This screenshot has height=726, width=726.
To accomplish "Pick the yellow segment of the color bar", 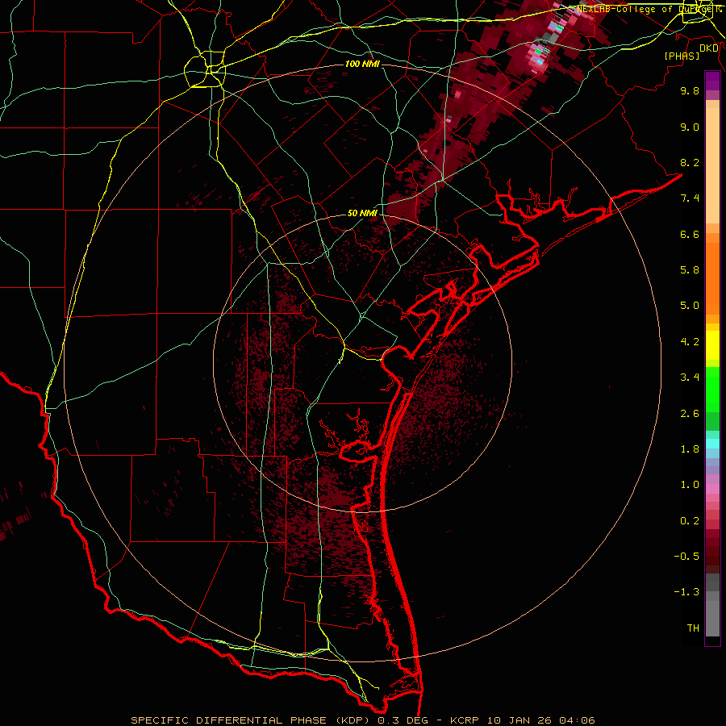I will pyautogui.click(x=712, y=345).
